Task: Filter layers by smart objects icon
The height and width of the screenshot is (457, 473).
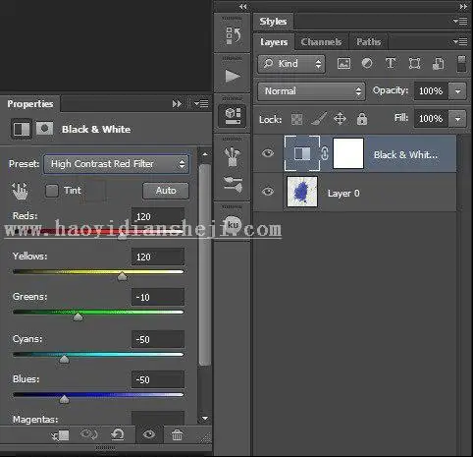Action: pyautogui.click(x=438, y=64)
